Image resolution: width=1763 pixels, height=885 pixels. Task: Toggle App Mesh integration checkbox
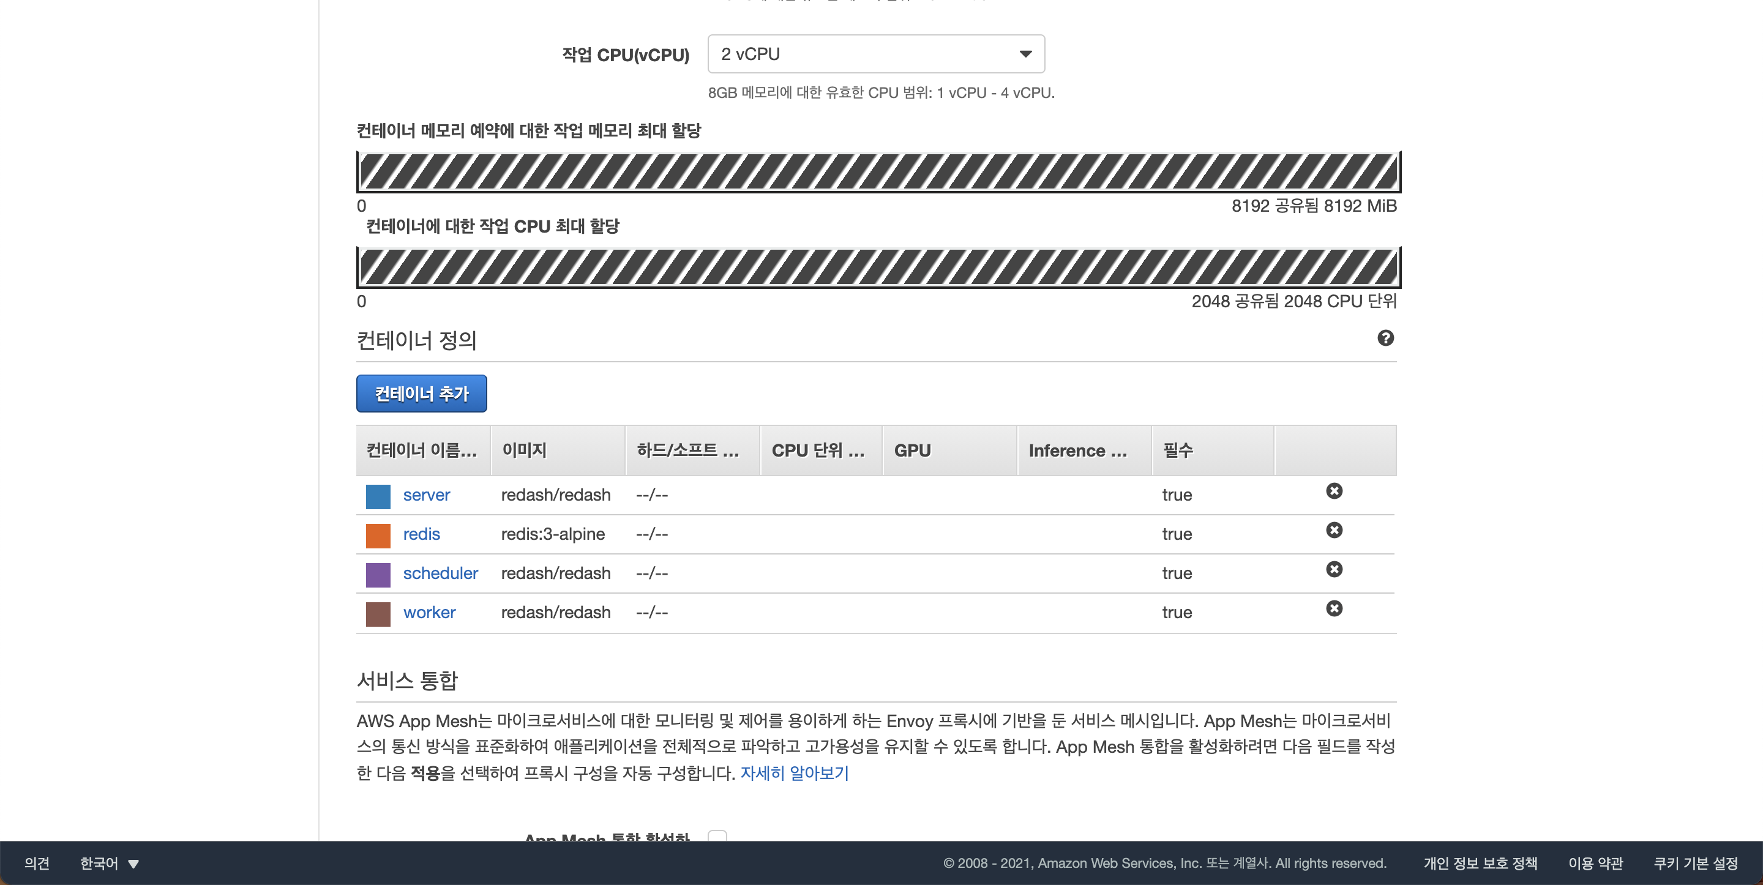coord(717,837)
